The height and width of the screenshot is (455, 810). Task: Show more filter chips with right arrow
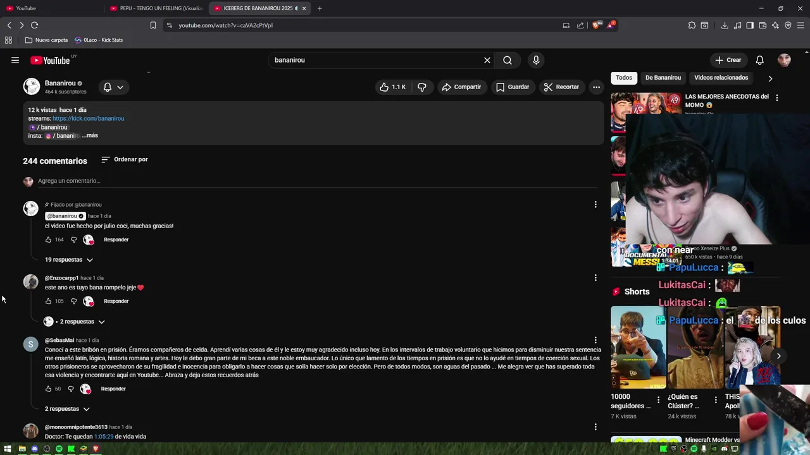click(x=770, y=78)
